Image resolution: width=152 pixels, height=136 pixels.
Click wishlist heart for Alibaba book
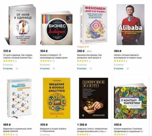[x=128, y=69]
